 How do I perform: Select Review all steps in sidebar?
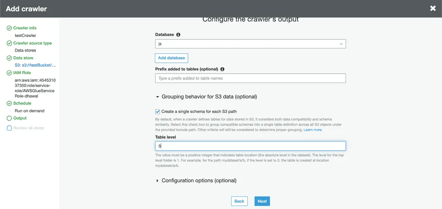29,128
